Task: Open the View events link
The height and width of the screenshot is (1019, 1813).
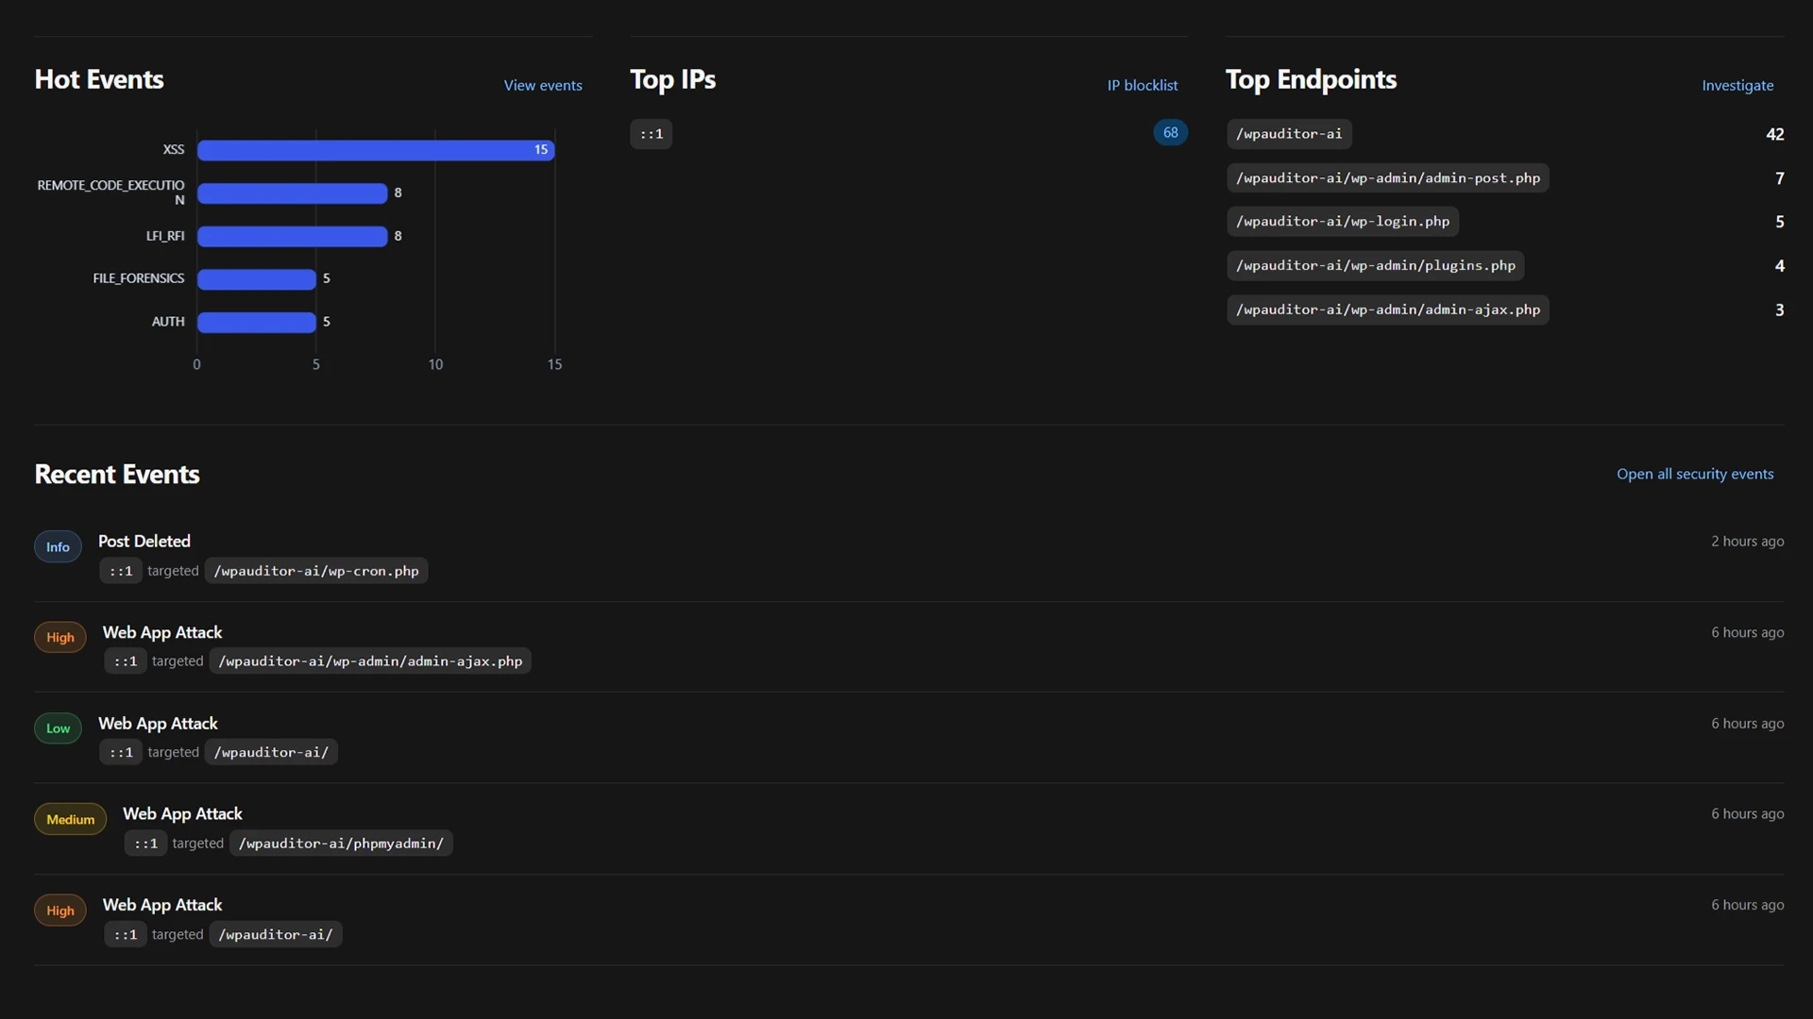Action: 543,85
